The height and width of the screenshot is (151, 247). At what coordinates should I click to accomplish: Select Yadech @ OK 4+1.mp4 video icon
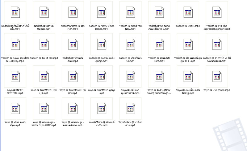pos(159,12)
